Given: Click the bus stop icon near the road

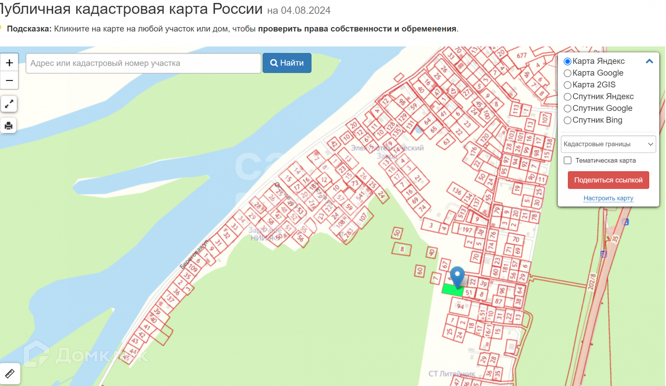Looking at the screenshot, I should click(x=625, y=222).
